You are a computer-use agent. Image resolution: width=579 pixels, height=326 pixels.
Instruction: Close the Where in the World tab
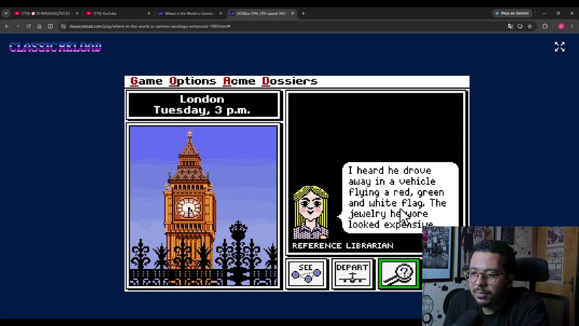(221, 14)
